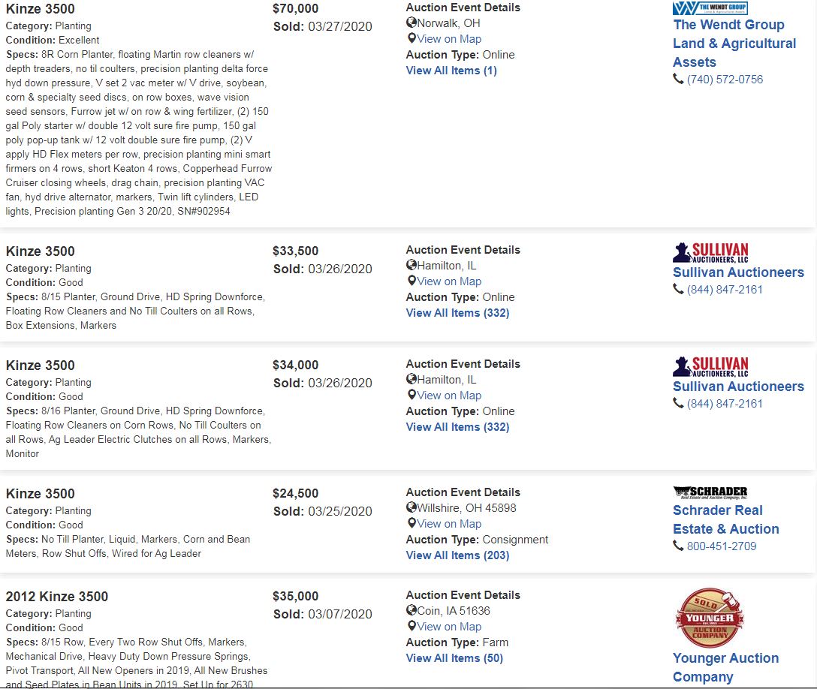Click the phone icon beside (740) 572-0756
The width and height of the screenshot is (817, 689).
tap(678, 79)
